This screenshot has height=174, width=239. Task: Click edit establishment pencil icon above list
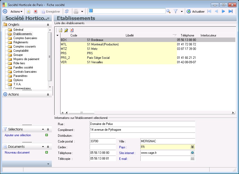point(66,30)
